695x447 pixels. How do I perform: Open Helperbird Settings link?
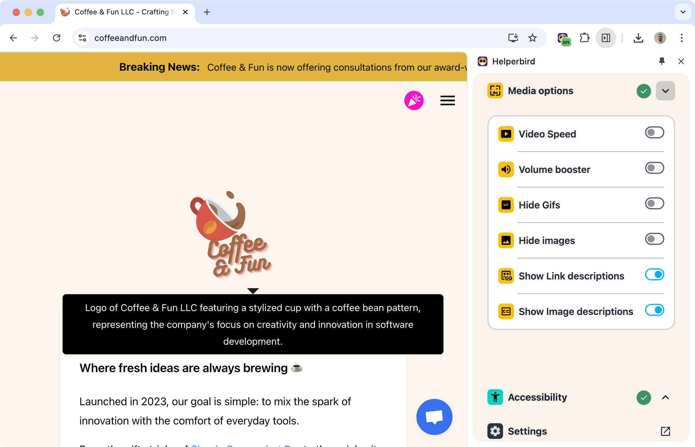[527, 431]
